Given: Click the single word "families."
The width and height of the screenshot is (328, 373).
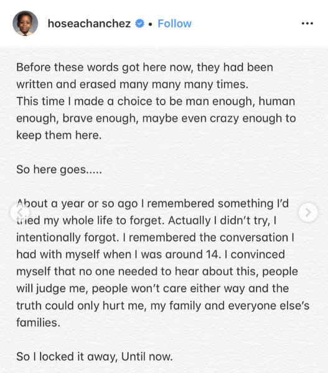Looking at the screenshot, I should (x=38, y=323).
